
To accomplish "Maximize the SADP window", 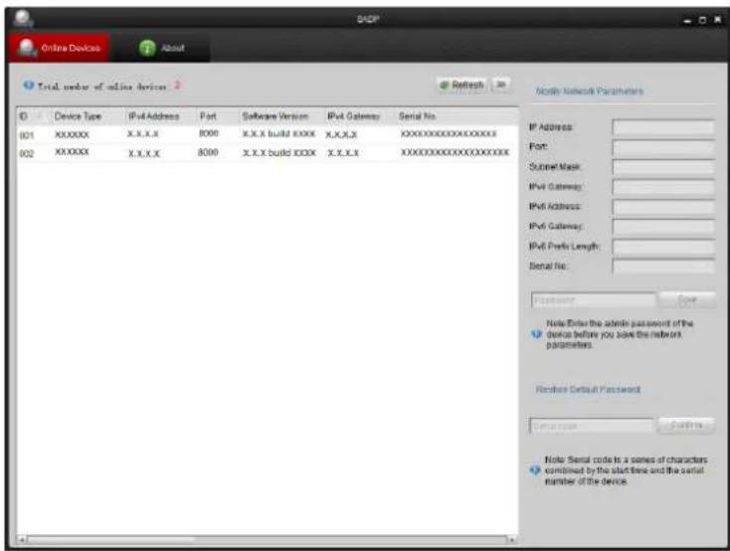I will coord(702,20).
